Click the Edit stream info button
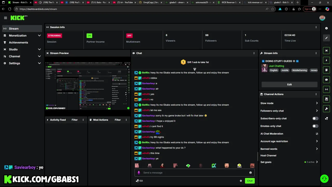Image resolution: width=332 pixels, height=187 pixels. click(x=289, y=84)
